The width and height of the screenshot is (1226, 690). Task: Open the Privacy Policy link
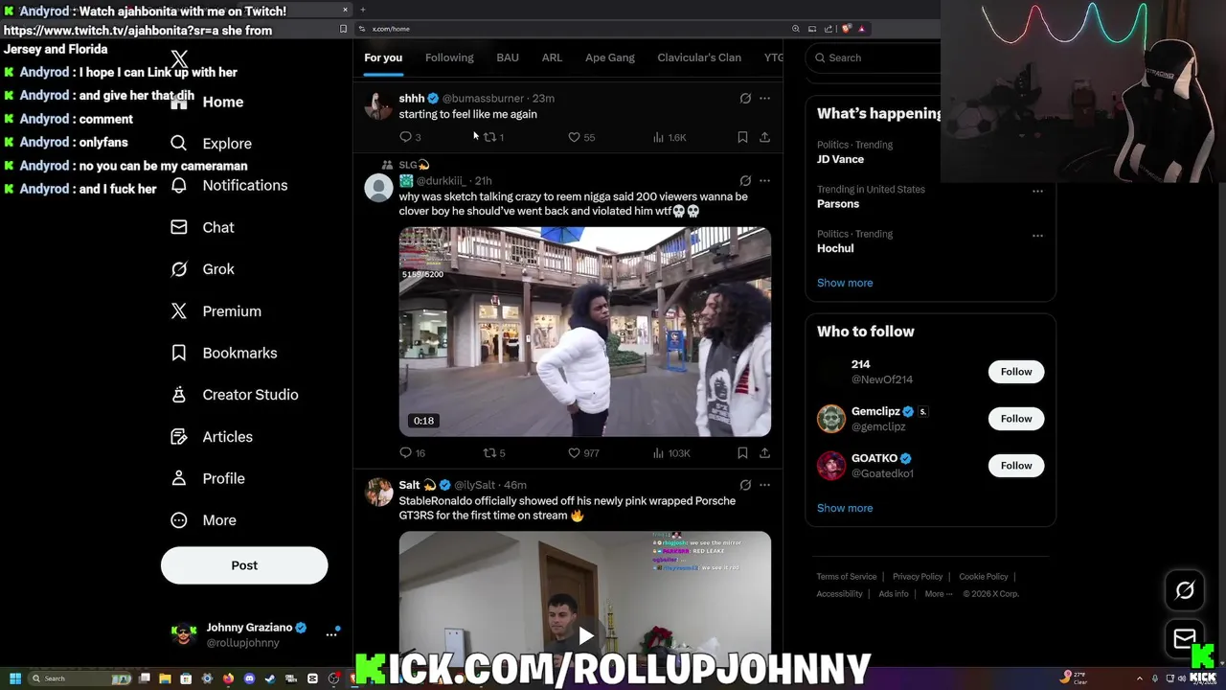click(918, 577)
